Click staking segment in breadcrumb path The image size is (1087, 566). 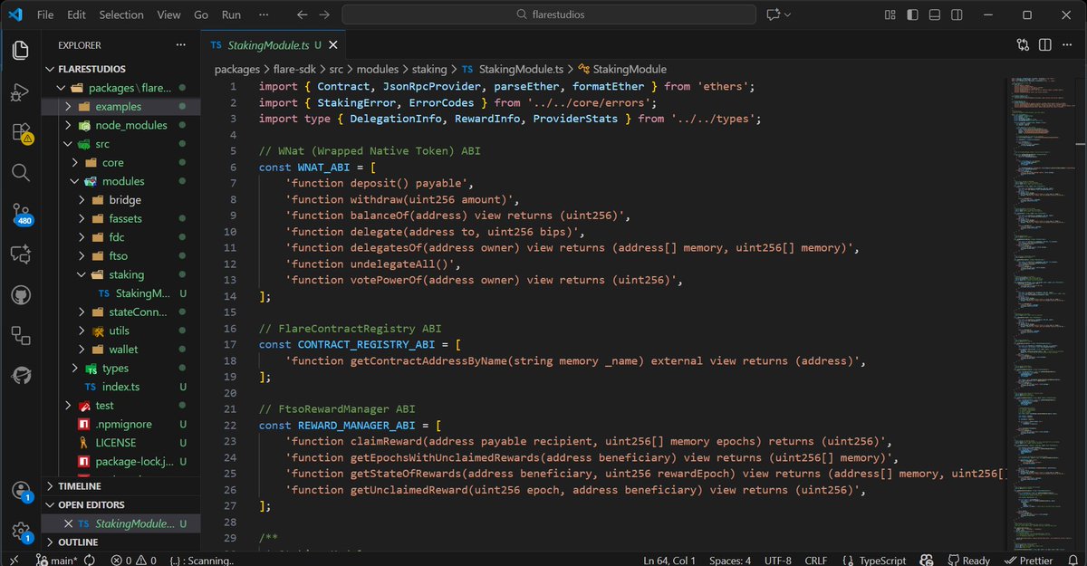(429, 69)
